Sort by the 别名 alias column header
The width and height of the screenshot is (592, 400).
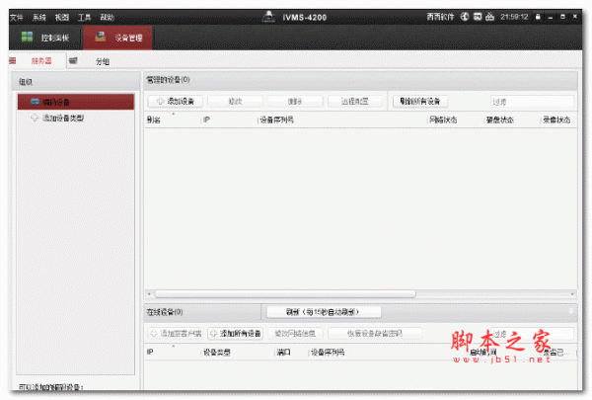tap(153, 120)
